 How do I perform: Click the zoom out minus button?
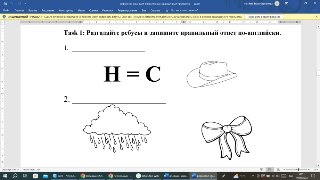coord(284,170)
